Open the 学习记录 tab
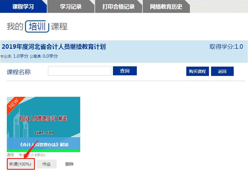248x175 pixels. [x=71, y=6]
